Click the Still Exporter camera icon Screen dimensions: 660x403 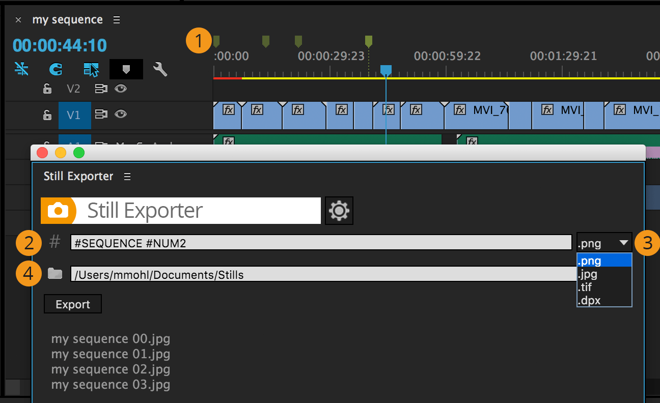58,210
